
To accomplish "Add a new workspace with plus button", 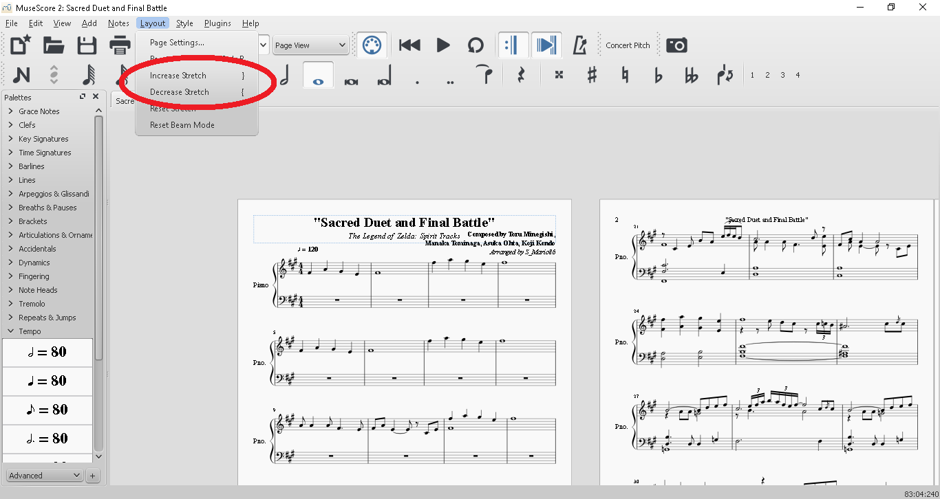I will pos(92,475).
